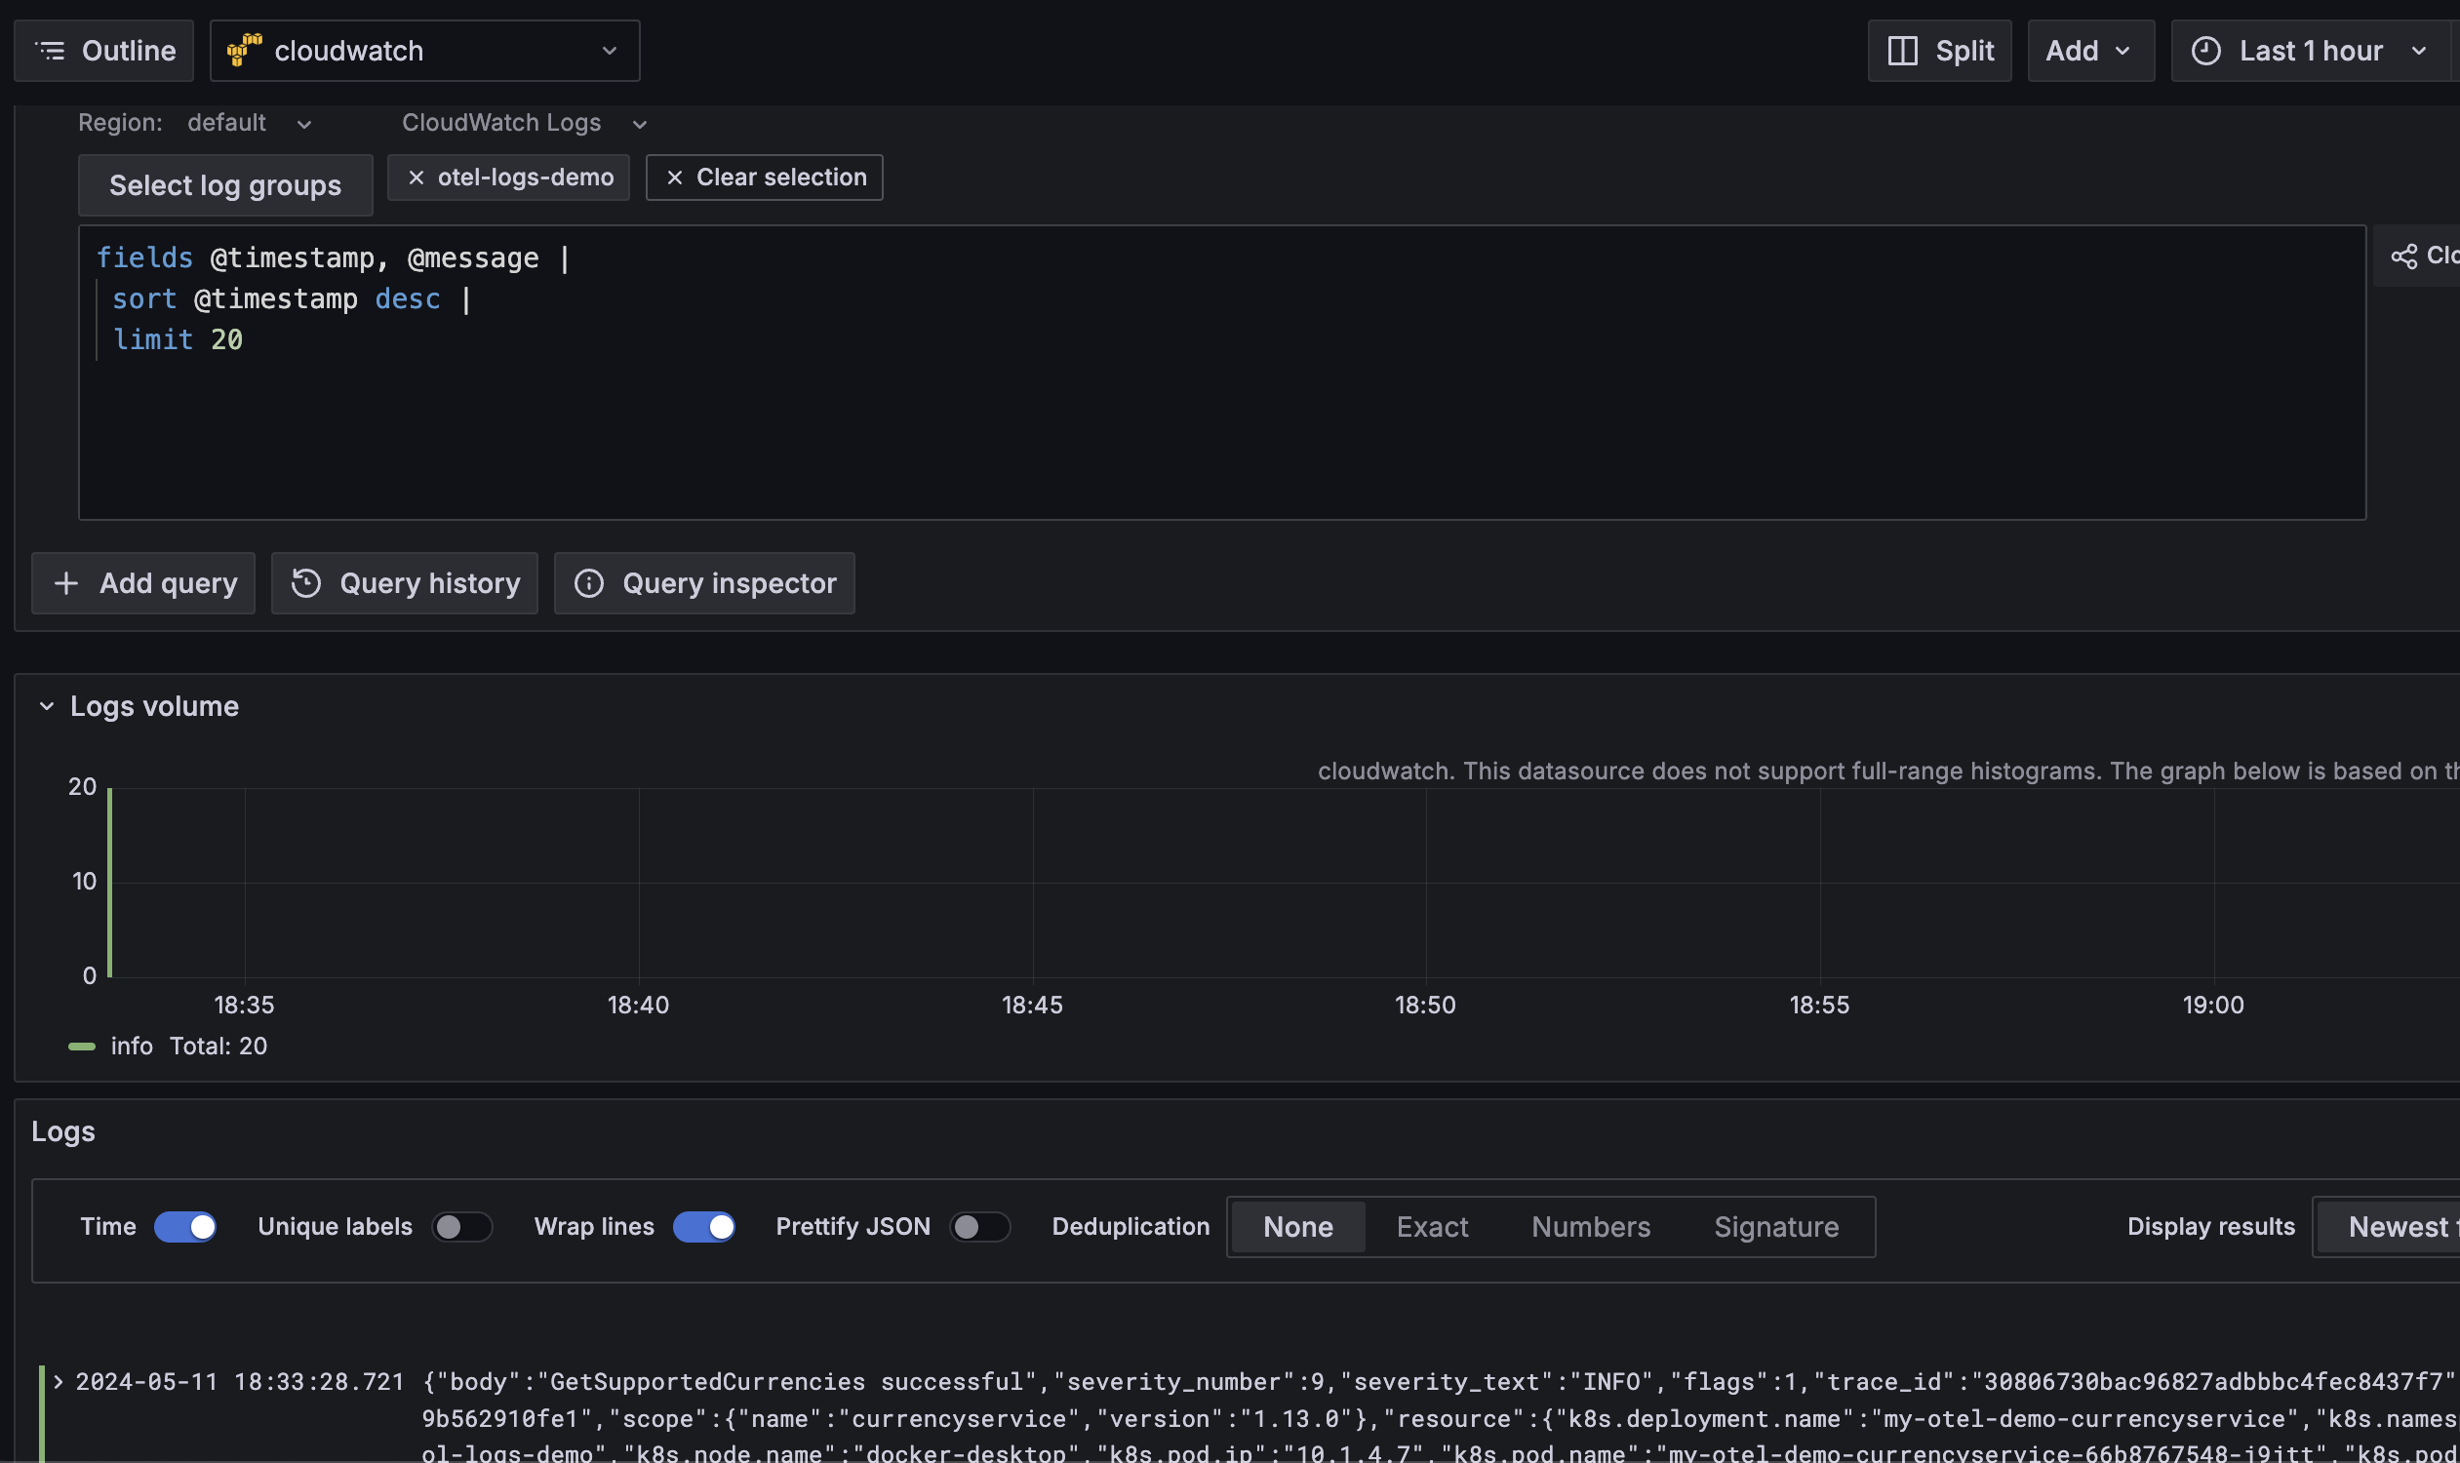Click the chevron in the Add button
The image size is (2460, 1463).
point(2123,52)
